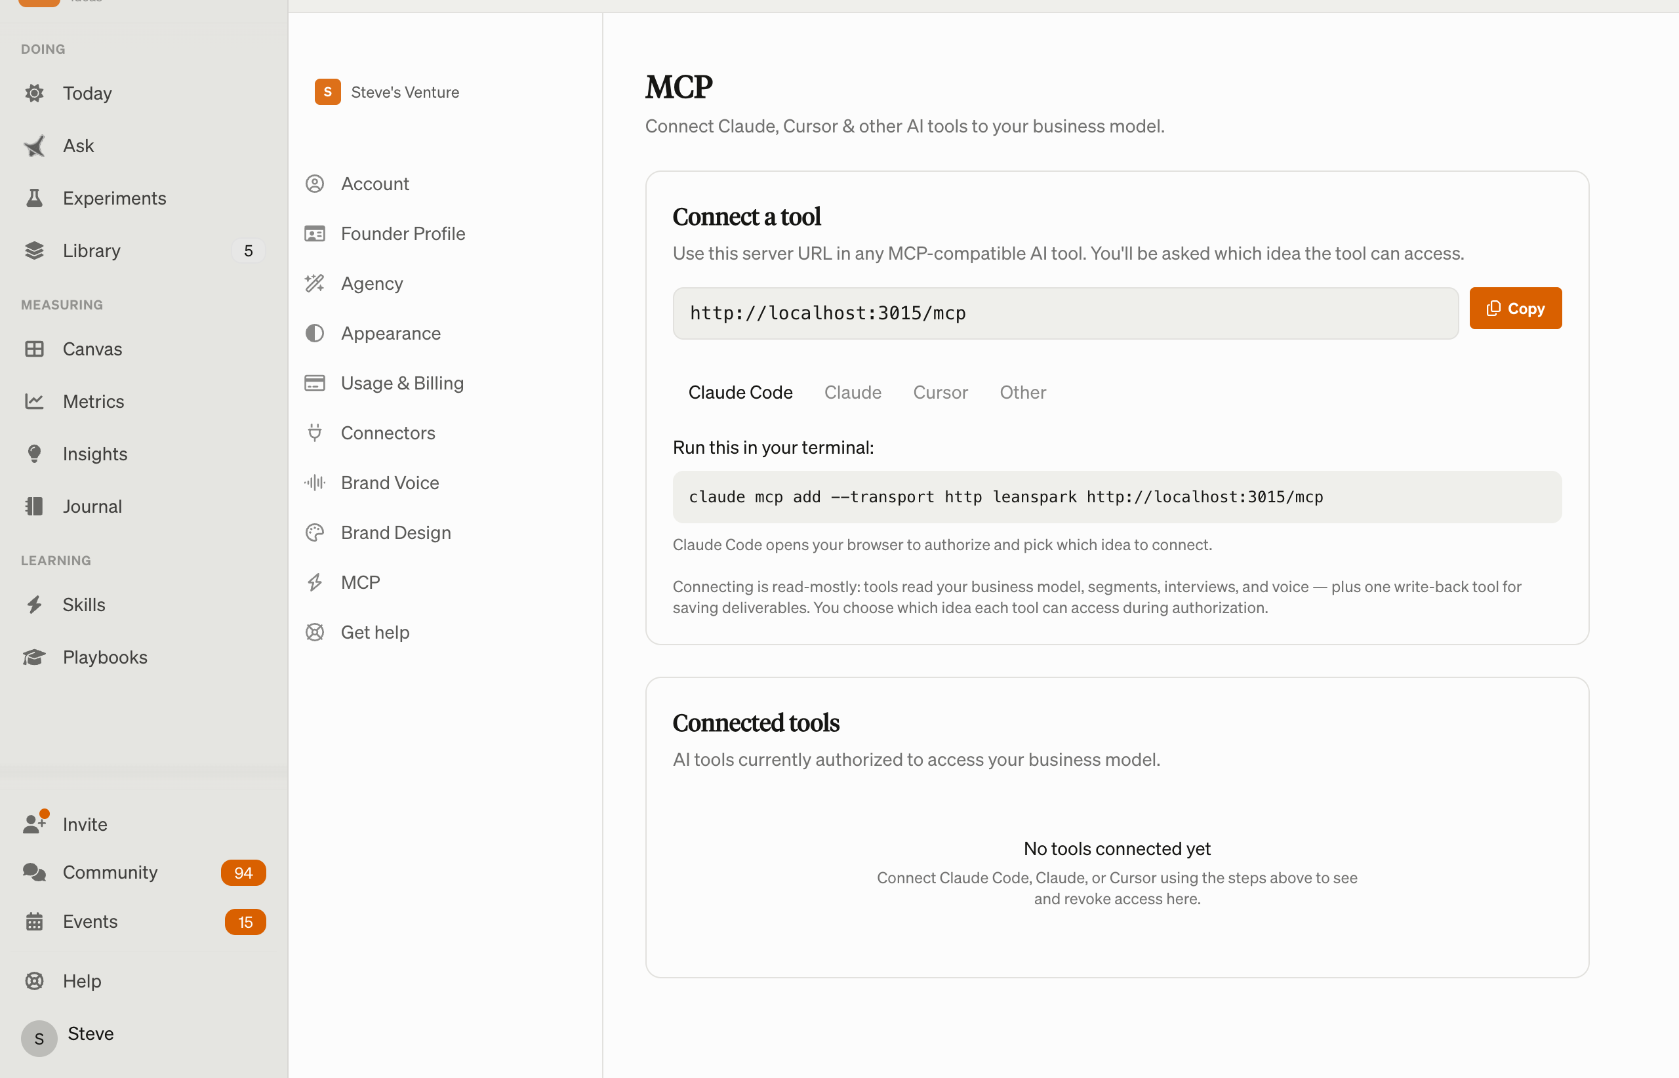
Task: Click the Help lifebuoy icon in sidebar
Action: coord(34,981)
